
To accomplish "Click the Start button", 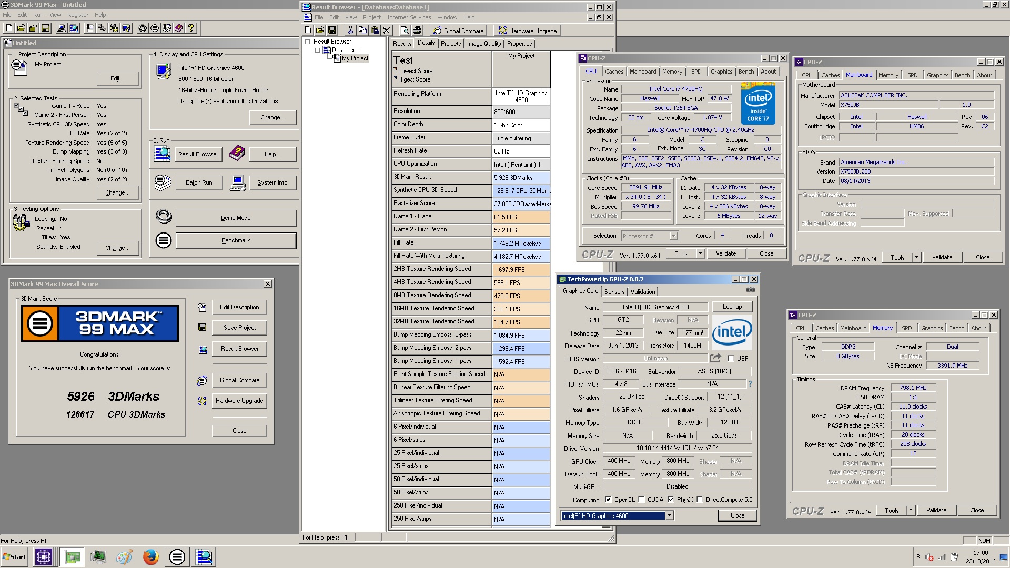I will click(15, 556).
